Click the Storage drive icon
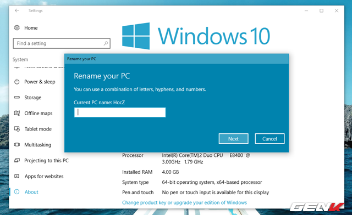The image size is (352, 215). 17,98
